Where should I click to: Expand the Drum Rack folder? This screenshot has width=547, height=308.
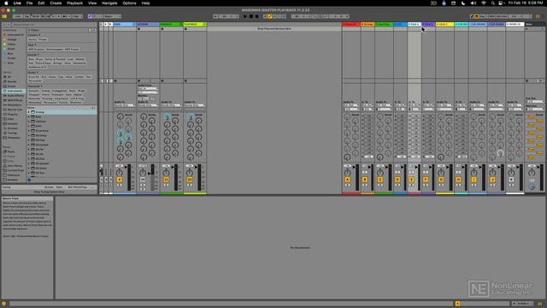[x=29, y=131]
